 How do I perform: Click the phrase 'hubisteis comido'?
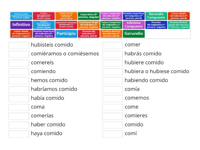point(52,45)
